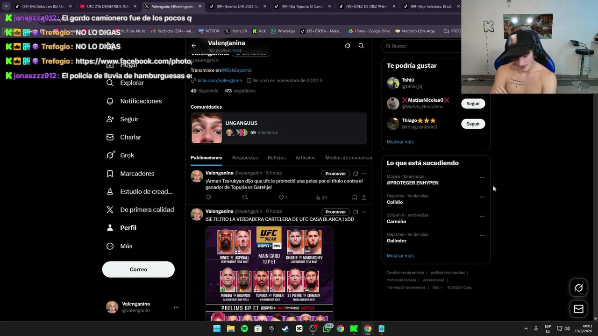Open floating Grok button
Image resolution: width=598 pixels, height=336 pixels.
click(578, 288)
